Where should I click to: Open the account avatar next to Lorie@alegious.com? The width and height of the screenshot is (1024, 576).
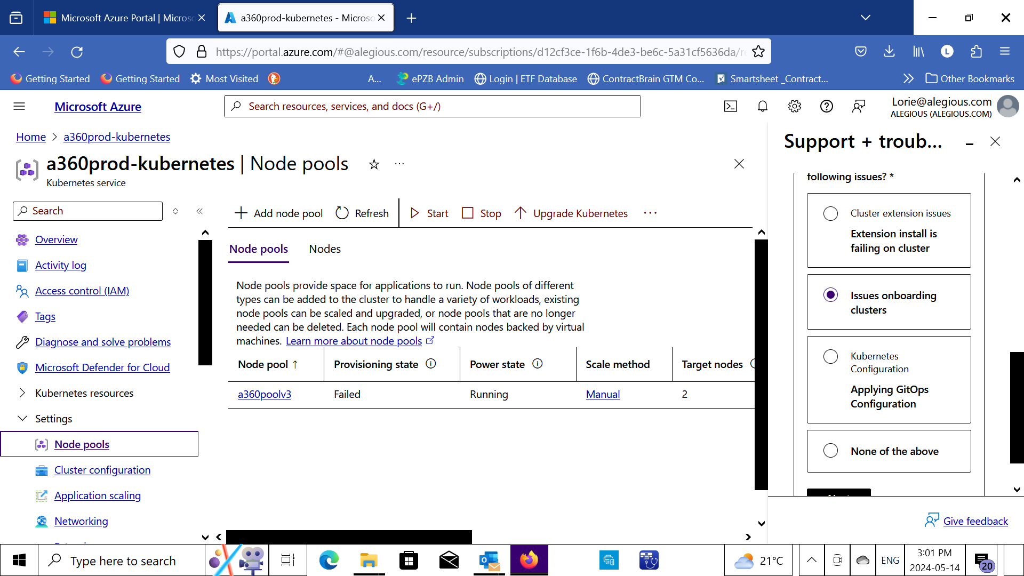click(x=1007, y=106)
